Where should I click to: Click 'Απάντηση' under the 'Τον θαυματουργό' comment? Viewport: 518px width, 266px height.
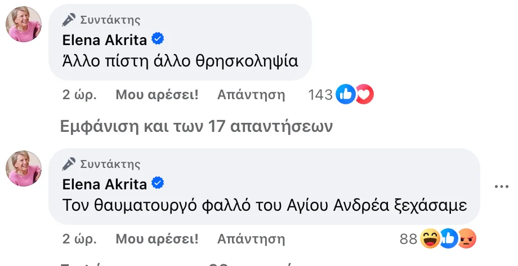coord(251,240)
